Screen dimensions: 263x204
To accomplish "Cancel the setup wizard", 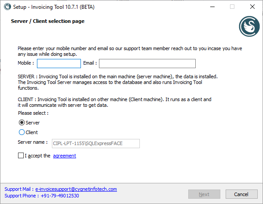I will coord(241,194).
